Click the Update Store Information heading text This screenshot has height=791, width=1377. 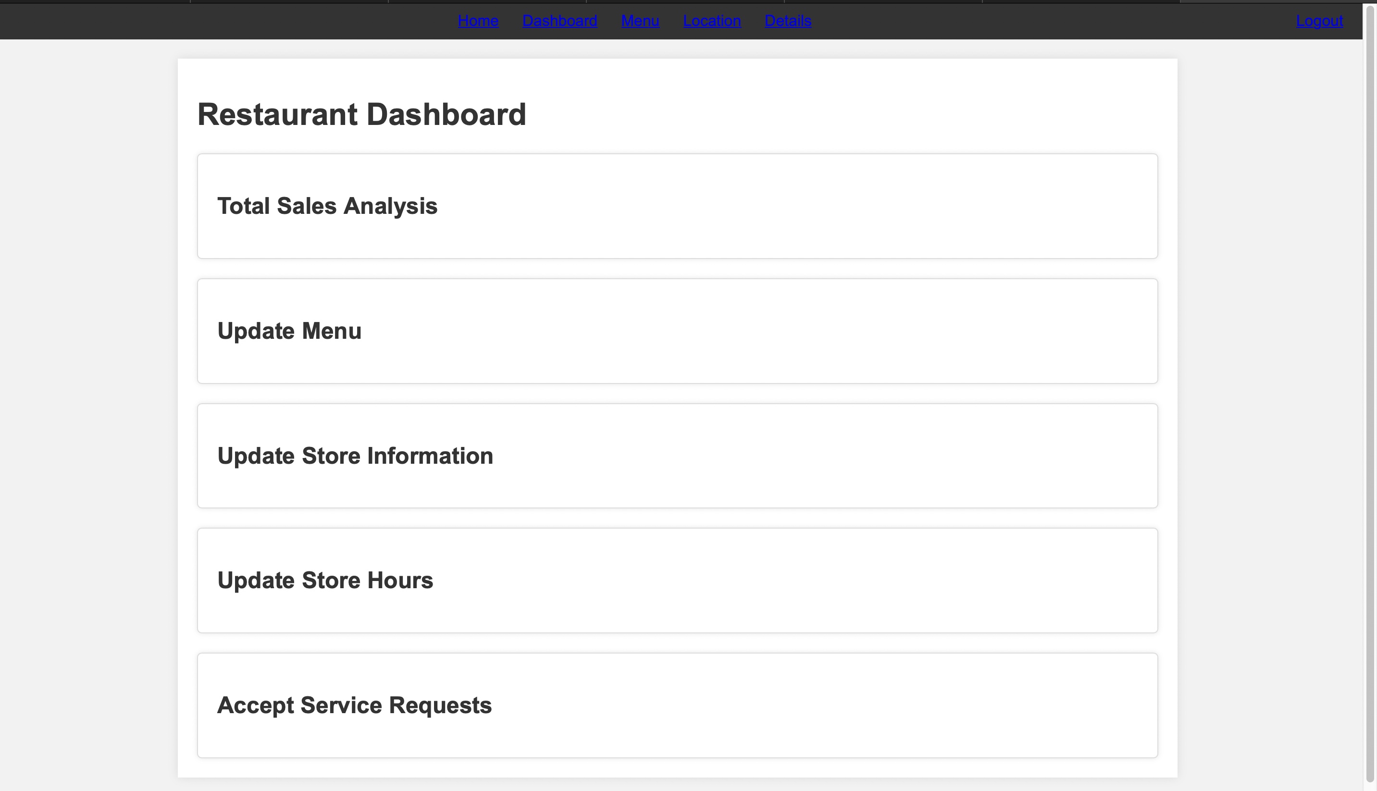(x=355, y=456)
